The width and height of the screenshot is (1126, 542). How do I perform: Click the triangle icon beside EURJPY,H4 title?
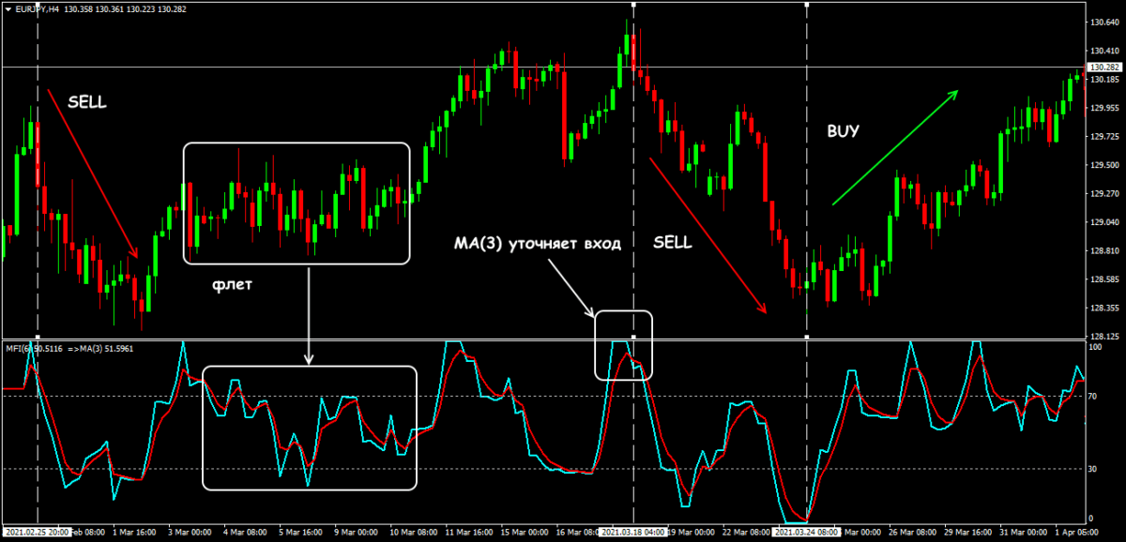pos(8,8)
